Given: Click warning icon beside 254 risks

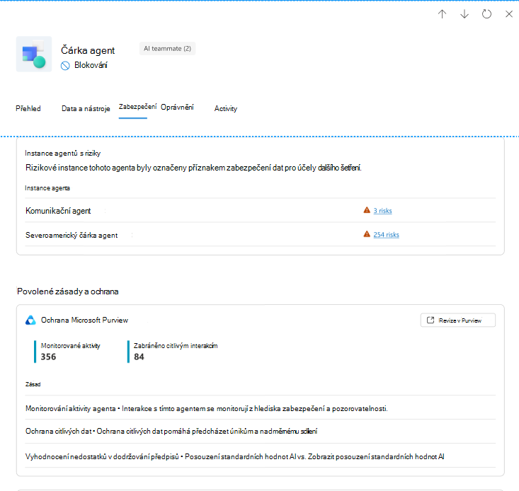Looking at the screenshot, I should [x=367, y=234].
